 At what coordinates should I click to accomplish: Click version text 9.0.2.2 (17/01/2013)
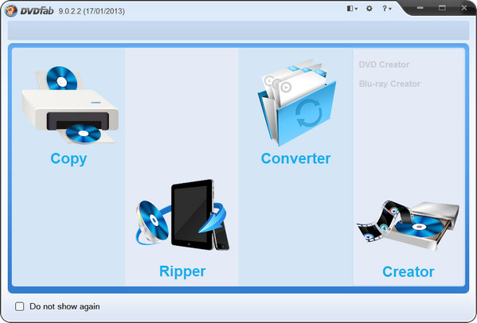tap(92, 11)
